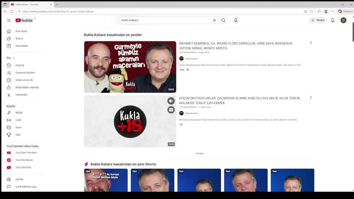Open options for MEHMET DEMİRKOL video
354x199 pixels.
(311, 43)
